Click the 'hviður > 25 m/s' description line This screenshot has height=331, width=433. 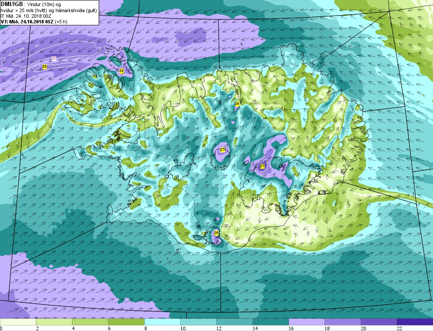click(48, 10)
